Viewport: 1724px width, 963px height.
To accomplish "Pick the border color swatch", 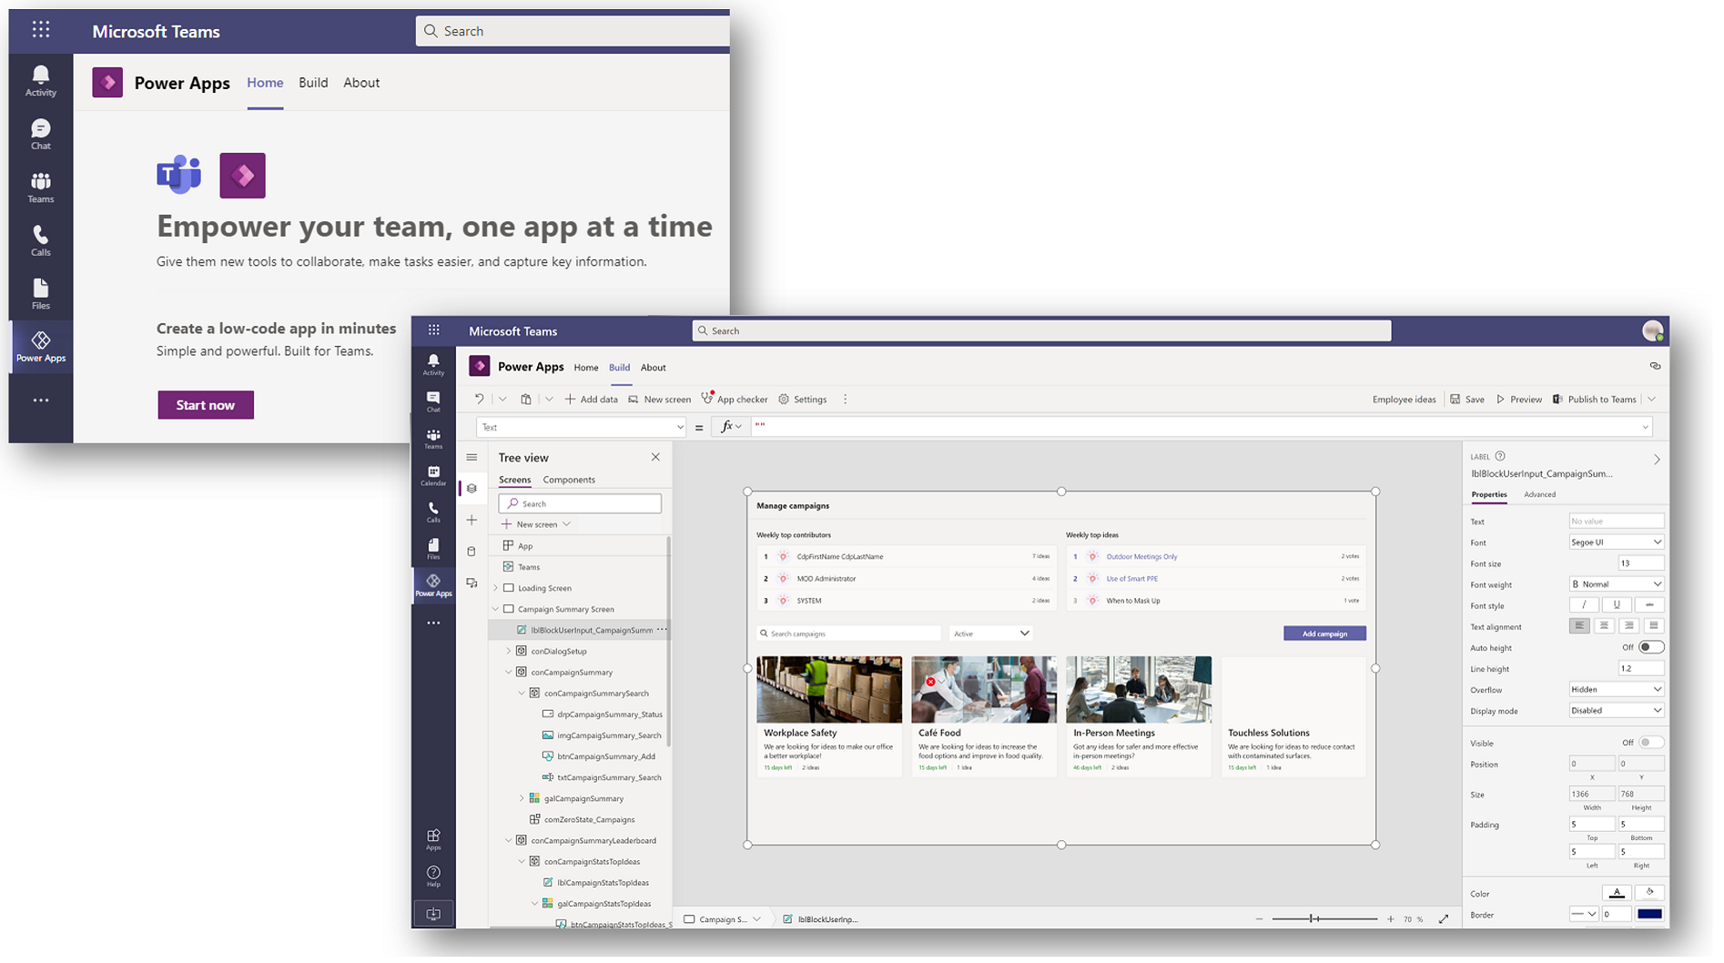I will (1649, 914).
